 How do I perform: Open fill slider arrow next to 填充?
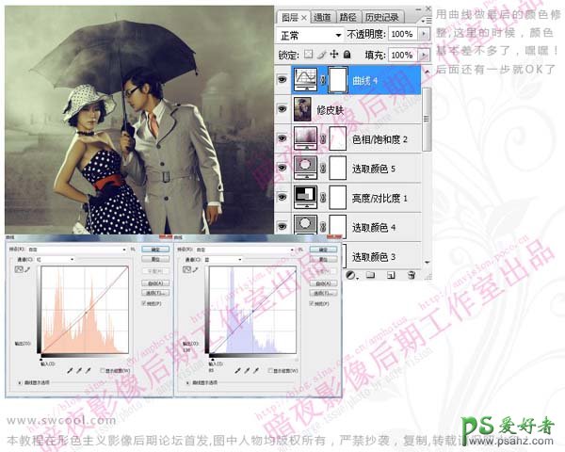click(424, 56)
